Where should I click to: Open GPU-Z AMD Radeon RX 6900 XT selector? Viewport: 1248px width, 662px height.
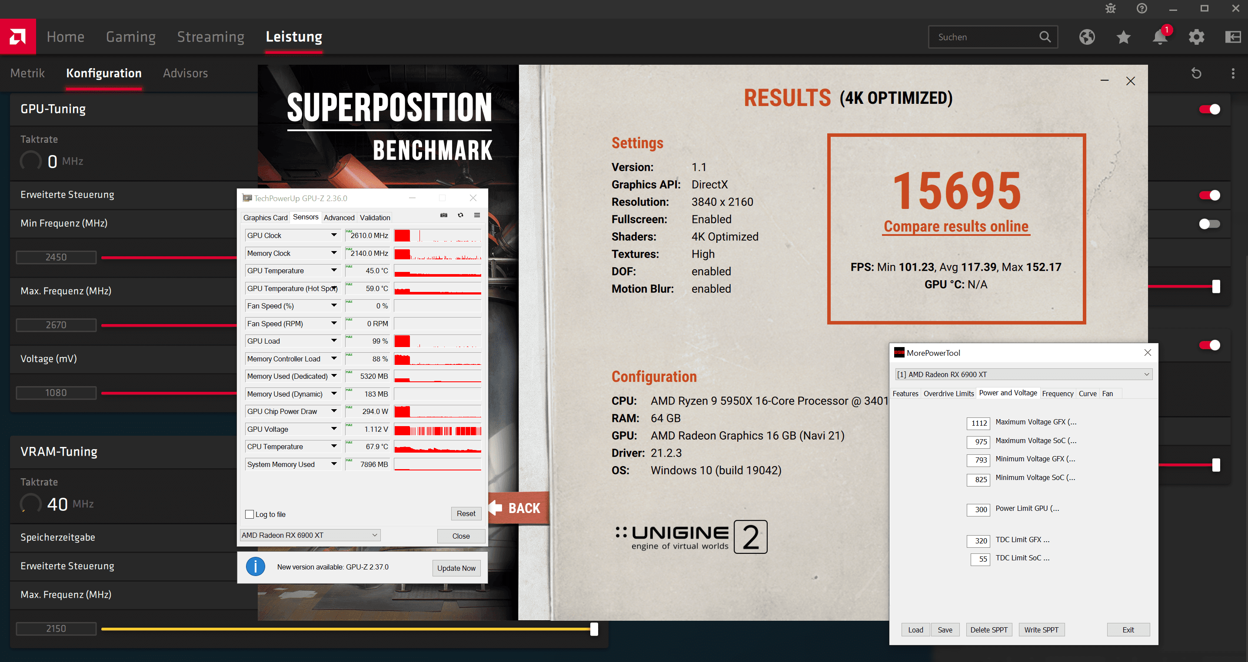[x=310, y=535]
